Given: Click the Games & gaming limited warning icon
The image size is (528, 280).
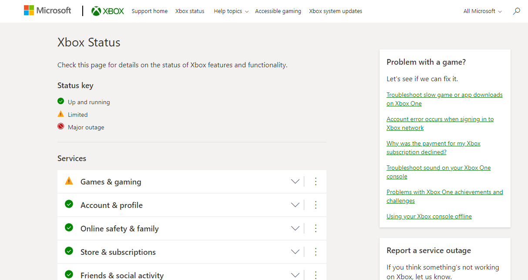Looking at the screenshot, I should (69, 181).
